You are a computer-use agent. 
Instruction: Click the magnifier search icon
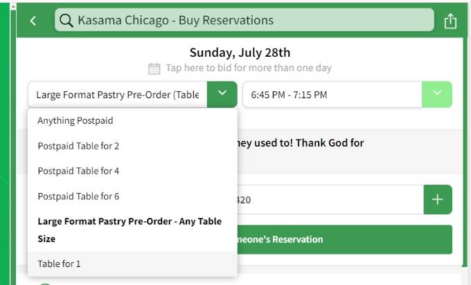(x=66, y=21)
